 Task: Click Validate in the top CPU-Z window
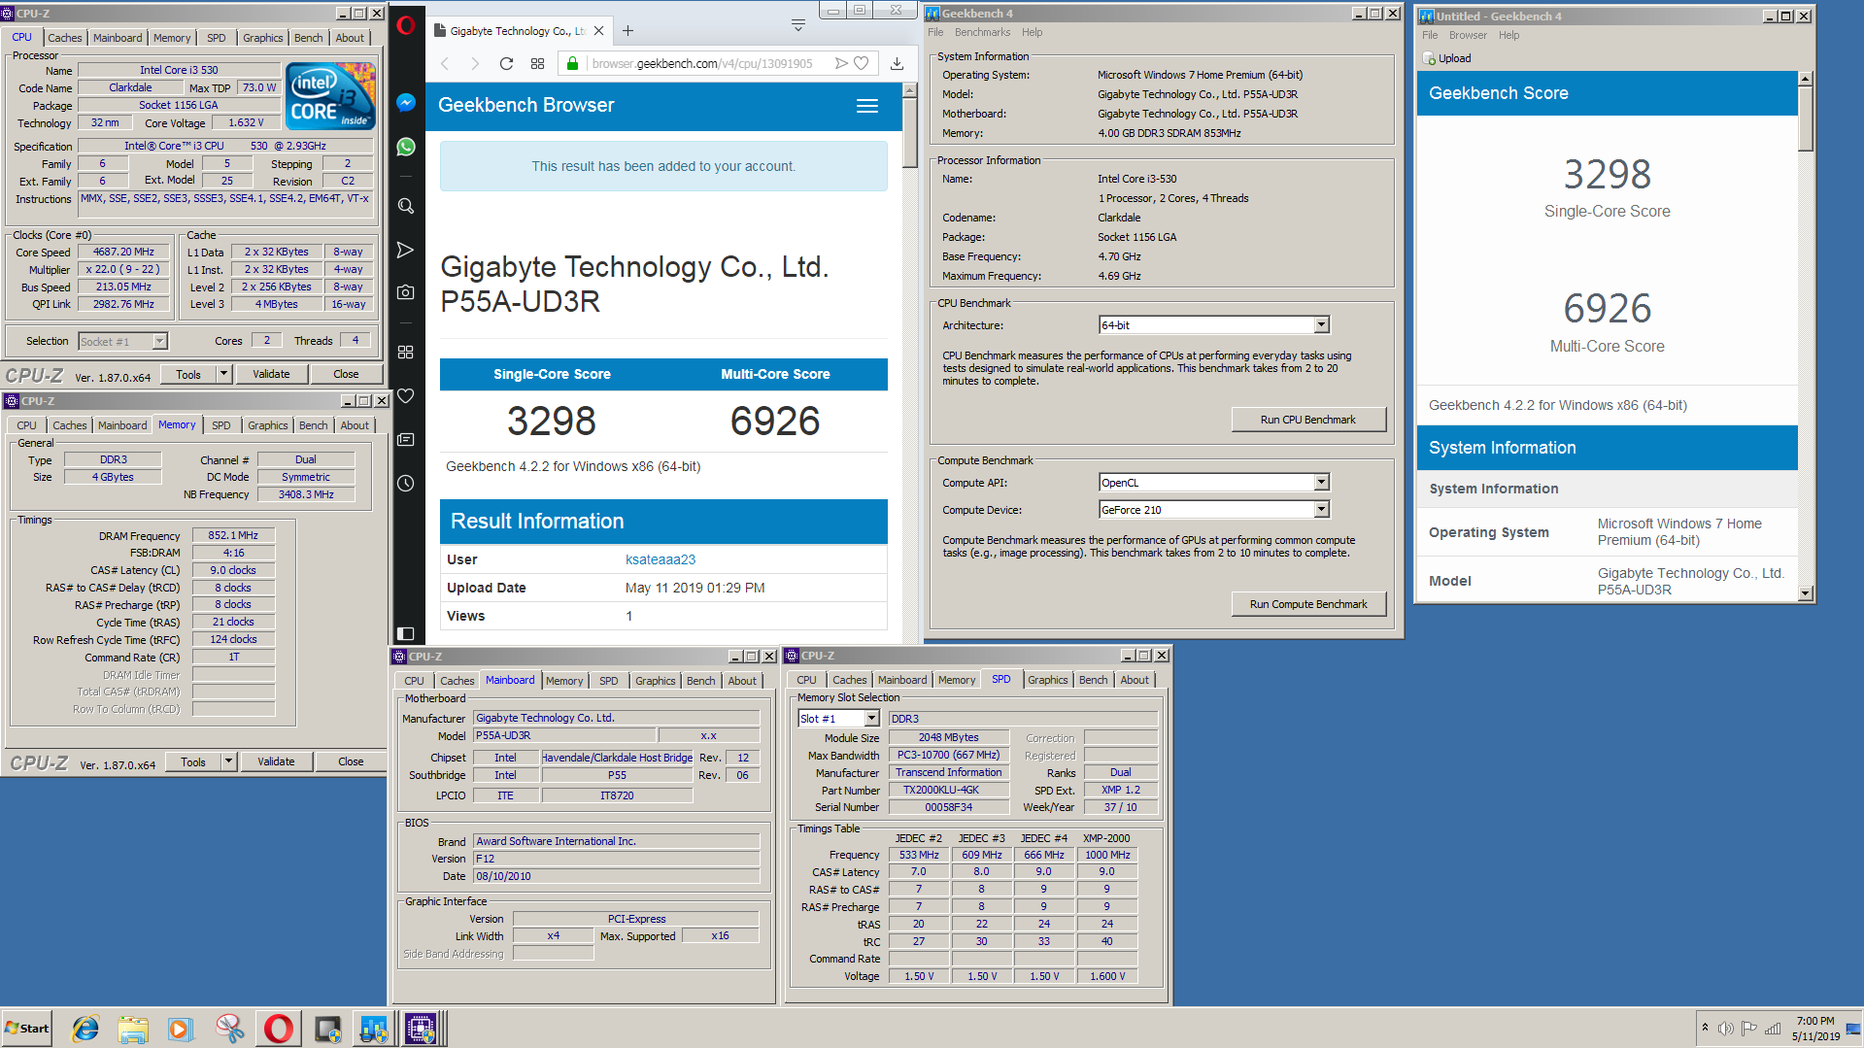click(x=271, y=374)
